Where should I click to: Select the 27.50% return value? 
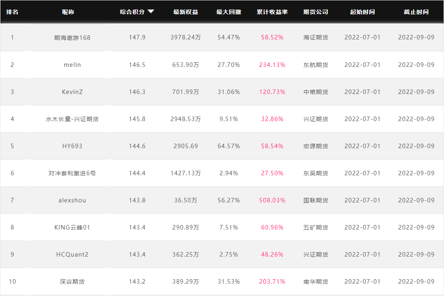click(272, 173)
